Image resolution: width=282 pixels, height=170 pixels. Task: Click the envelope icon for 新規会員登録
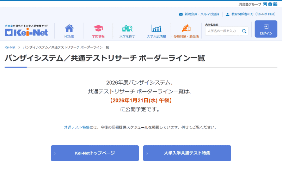pos(180,14)
